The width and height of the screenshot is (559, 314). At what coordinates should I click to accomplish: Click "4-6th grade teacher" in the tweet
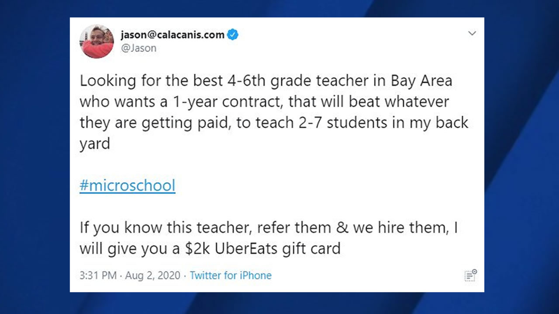297,81
